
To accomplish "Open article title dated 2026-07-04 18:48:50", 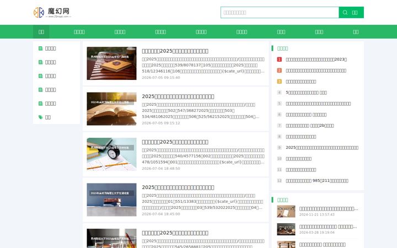I will point(175,142).
